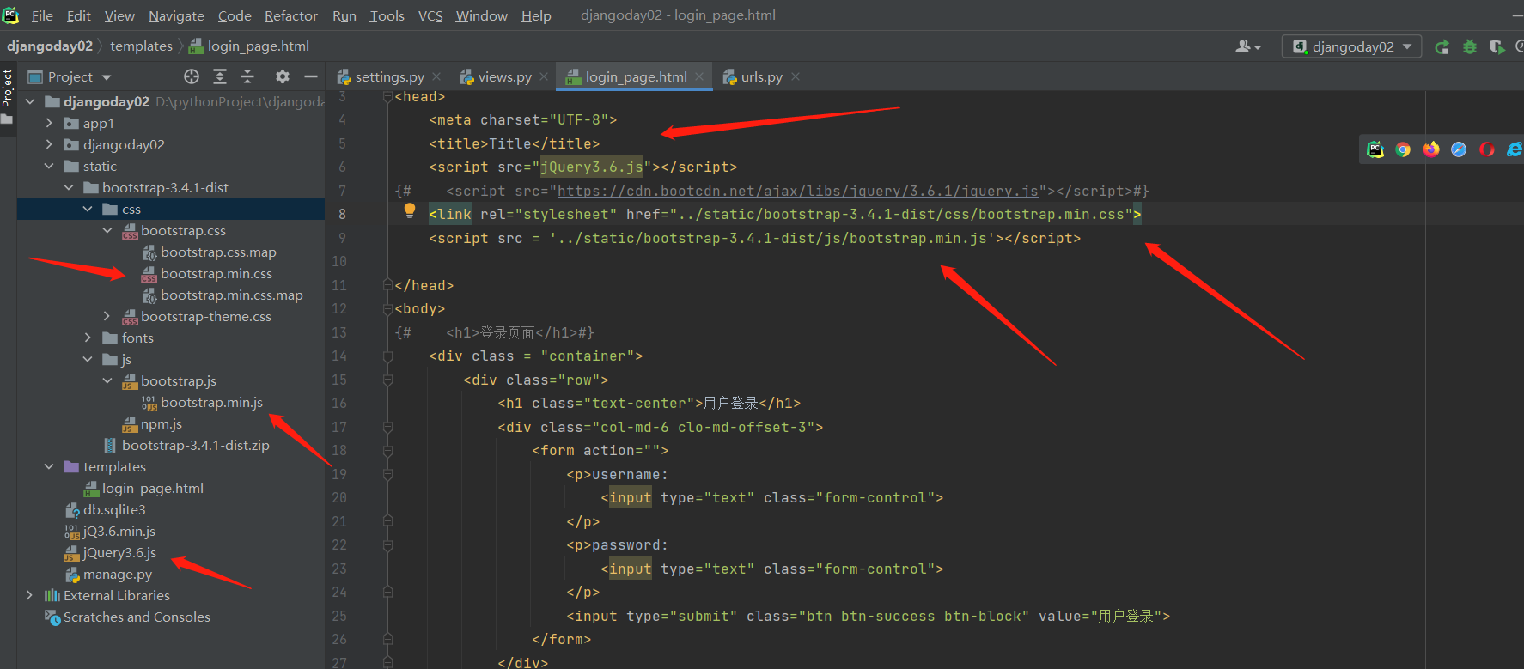Open the VCS menu

tap(430, 15)
